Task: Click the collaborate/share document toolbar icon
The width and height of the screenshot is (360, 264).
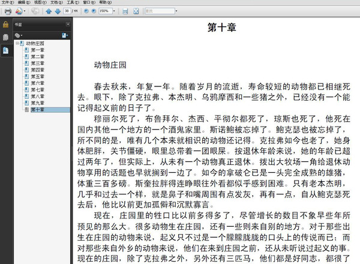Action: [x=19, y=11]
